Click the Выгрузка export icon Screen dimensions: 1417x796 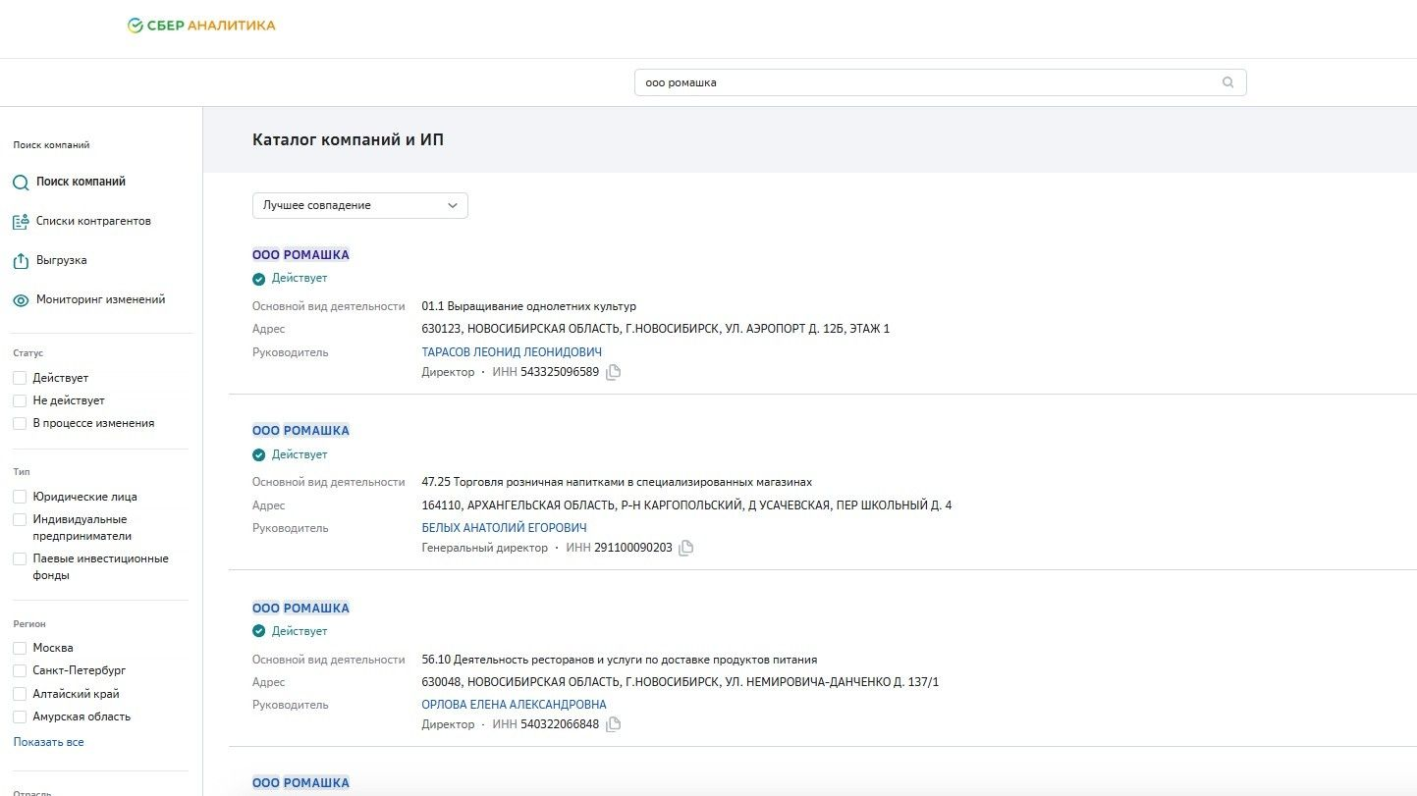(20, 260)
